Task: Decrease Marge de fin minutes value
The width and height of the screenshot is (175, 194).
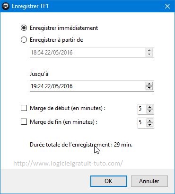Action: coord(150,125)
